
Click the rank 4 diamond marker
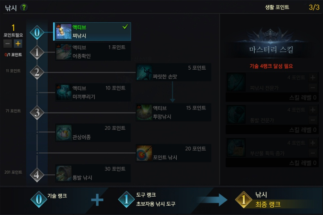click(x=37, y=175)
